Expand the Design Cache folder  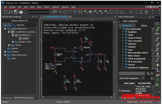13,42
